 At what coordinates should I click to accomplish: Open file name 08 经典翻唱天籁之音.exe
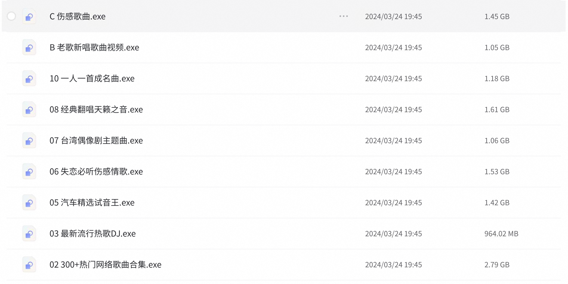click(x=96, y=109)
